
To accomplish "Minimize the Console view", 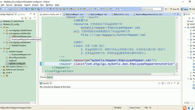I will click(175, 83).
